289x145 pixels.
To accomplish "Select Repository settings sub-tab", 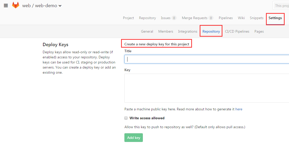I will pyautogui.click(x=211, y=31).
